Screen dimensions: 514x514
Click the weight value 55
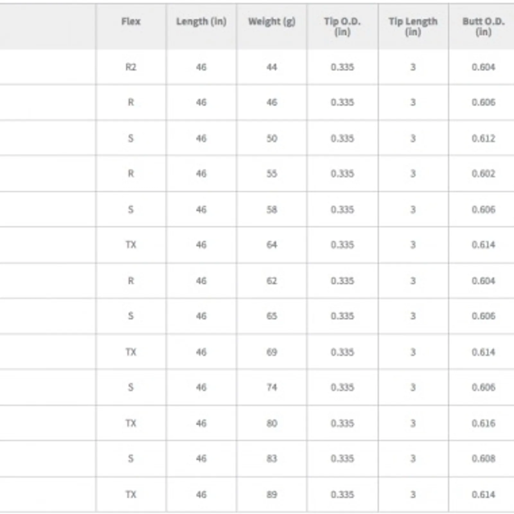(x=271, y=174)
